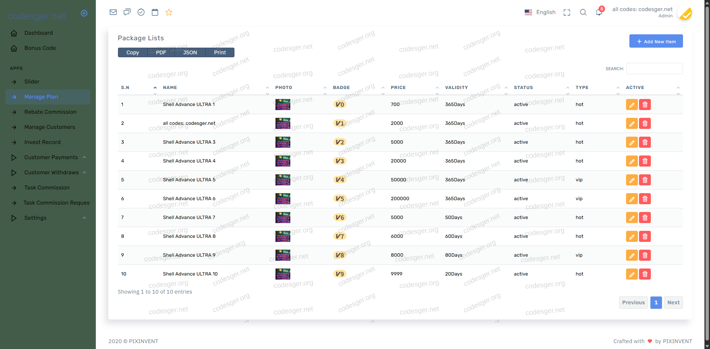Click the Add New Item button
The width and height of the screenshot is (710, 349).
point(656,41)
